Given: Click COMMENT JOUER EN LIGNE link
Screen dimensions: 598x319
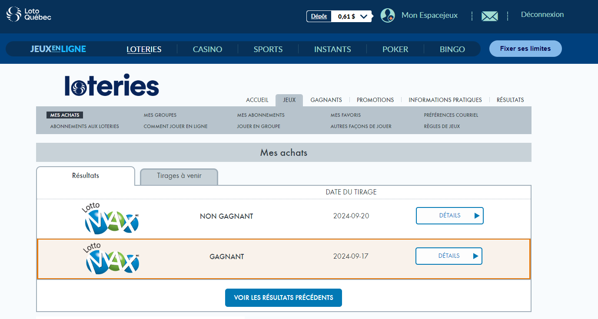Looking at the screenshot, I should [x=176, y=126].
